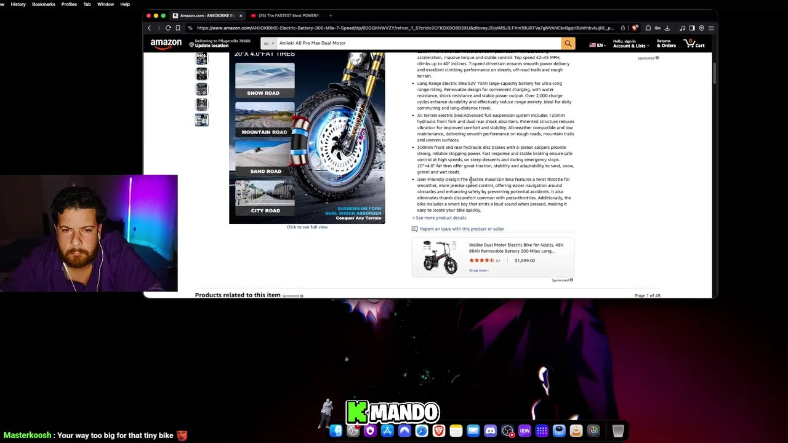Select the topmost product thumbnail in side strip
Image resolution: width=788 pixels, height=443 pixels.
[x=201, y=59]
